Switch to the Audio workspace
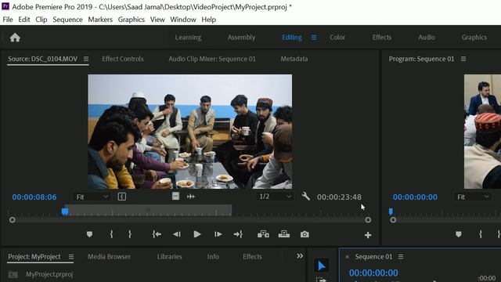 pos(427,38)
